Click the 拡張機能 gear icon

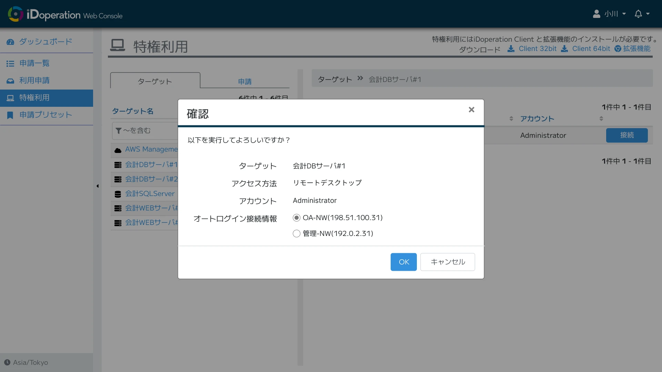click(x=618, y=49)
